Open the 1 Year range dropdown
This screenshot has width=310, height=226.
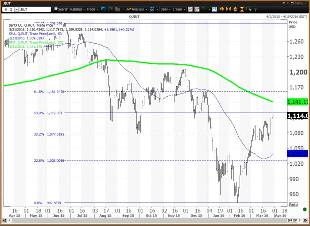pos(179,9)
